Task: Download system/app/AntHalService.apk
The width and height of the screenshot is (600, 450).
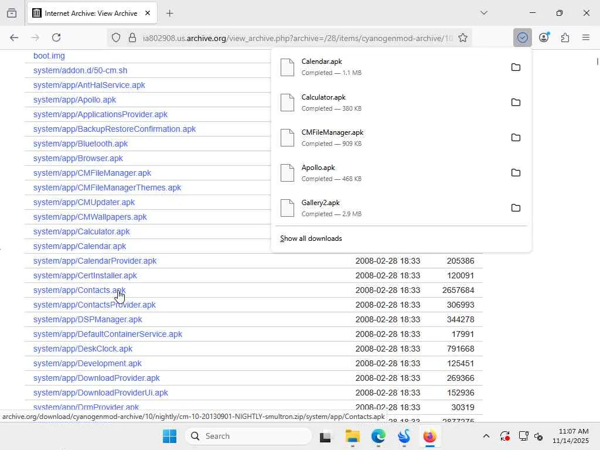Action: [89, 85]
